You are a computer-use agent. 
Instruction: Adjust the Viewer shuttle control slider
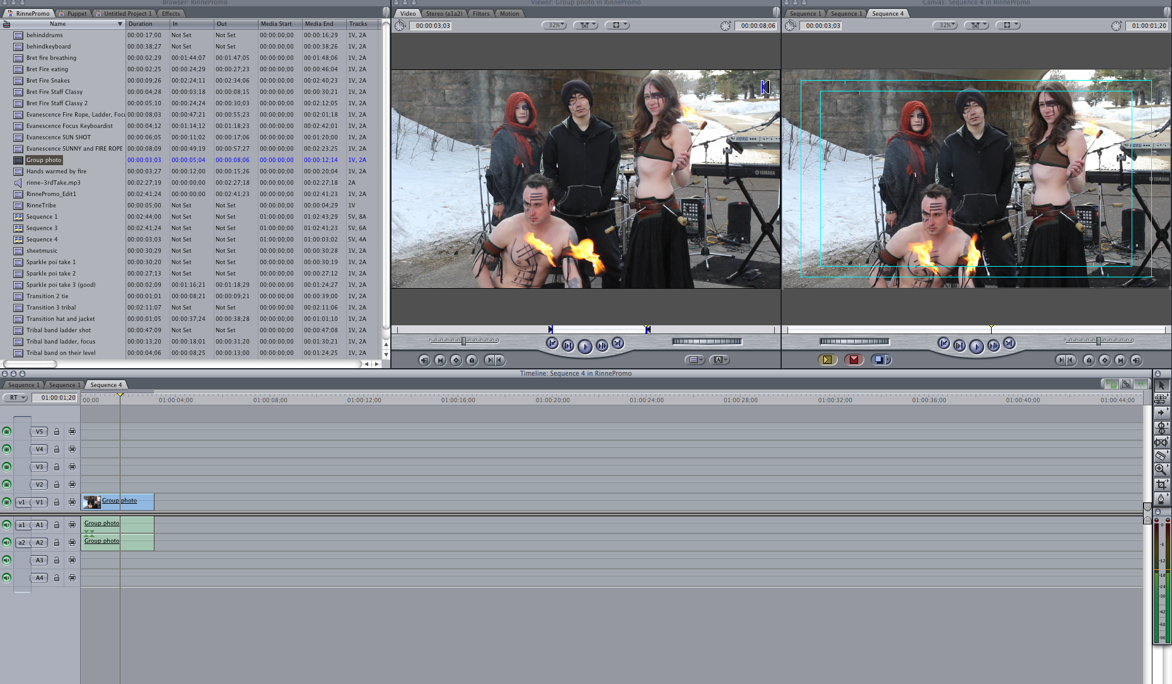[x=464, y=341]
